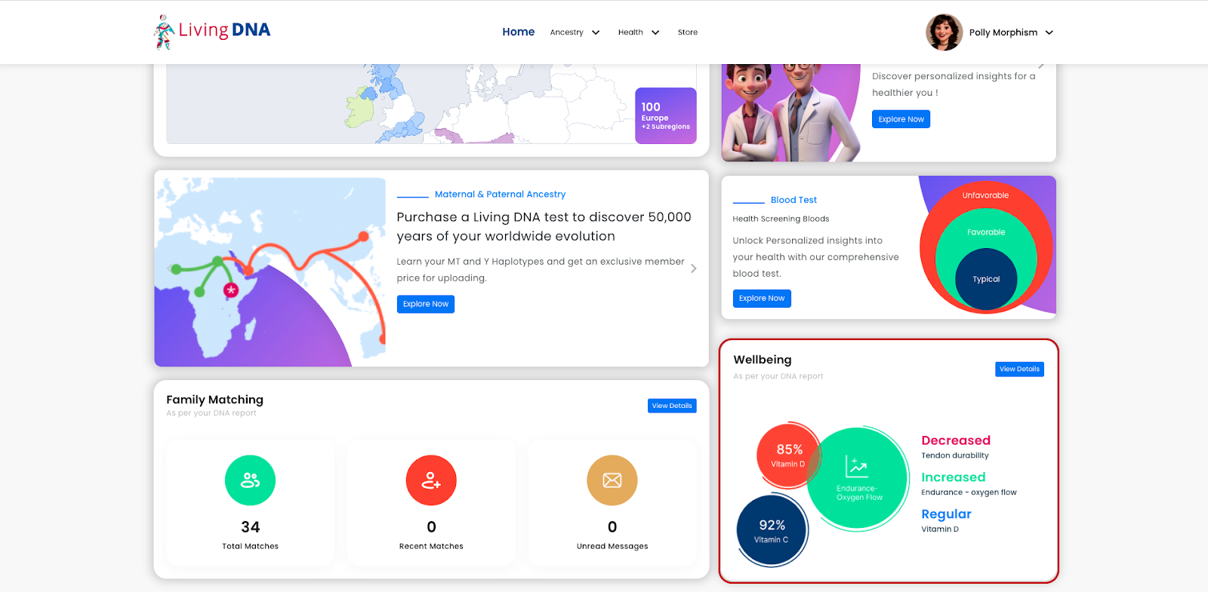The height and width of the screenshot is (592, 1208).
Task: Expand the account dropdown chevron
Action: point(1049,32)
